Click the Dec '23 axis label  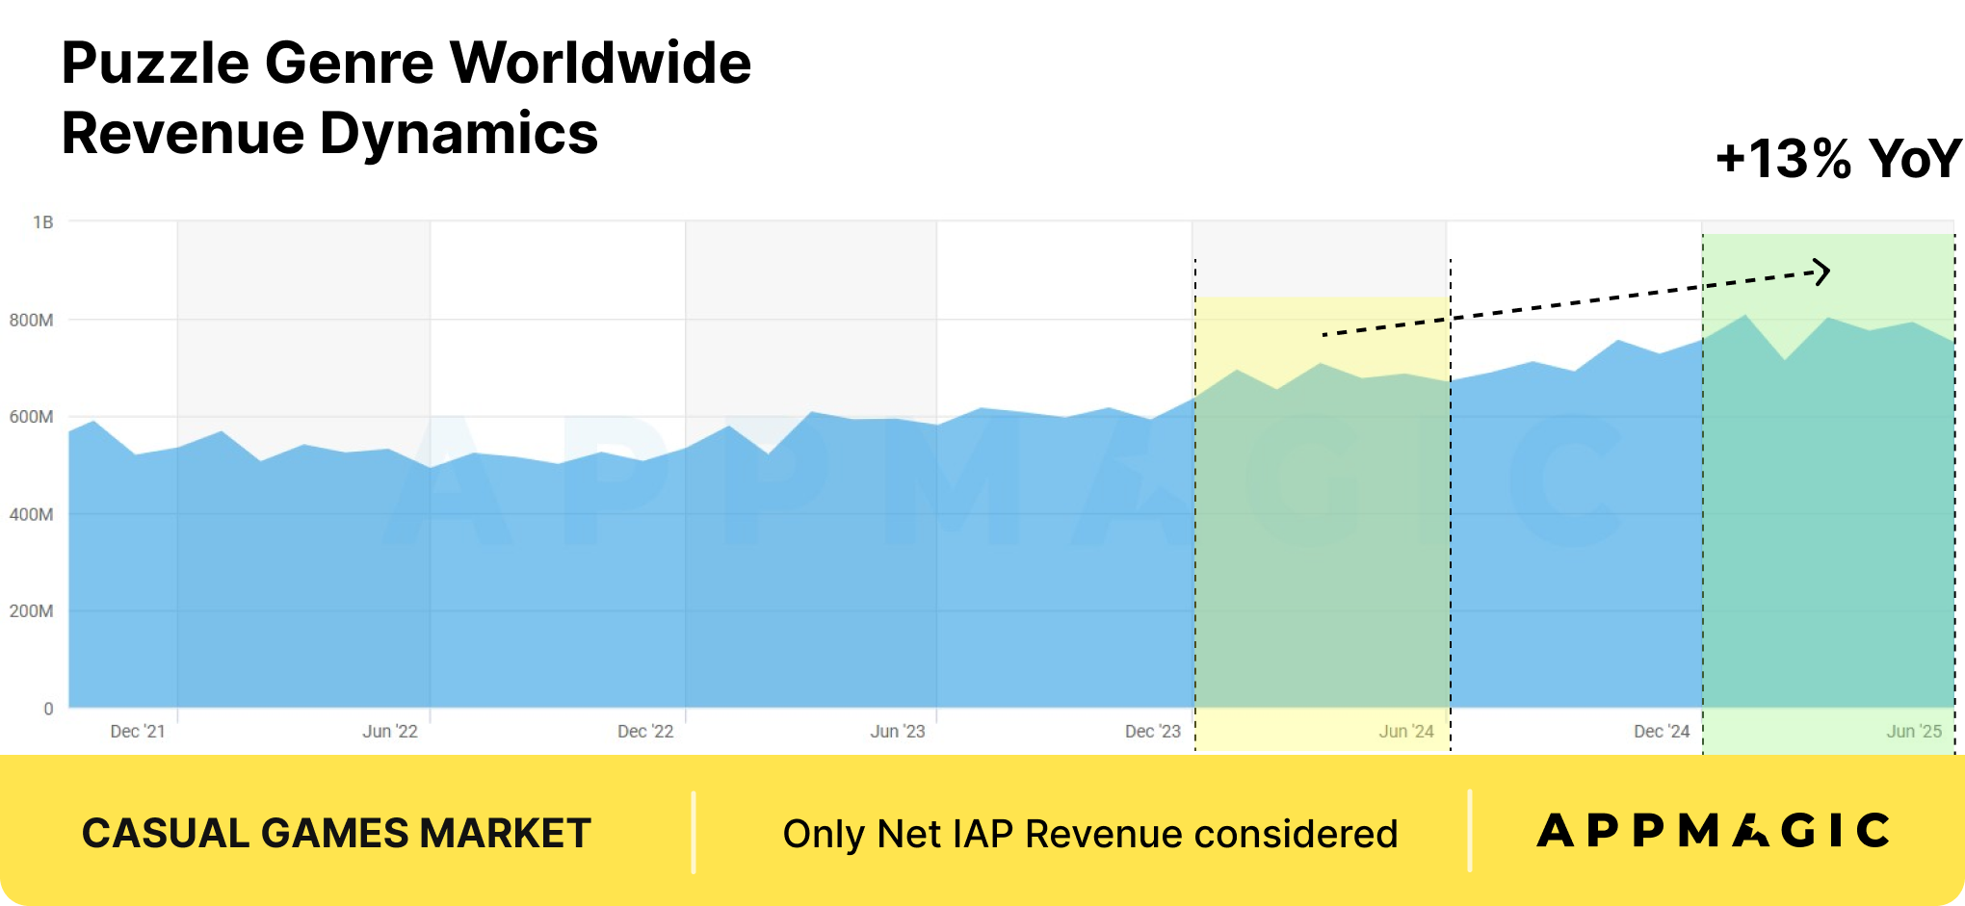point(1153,732)
